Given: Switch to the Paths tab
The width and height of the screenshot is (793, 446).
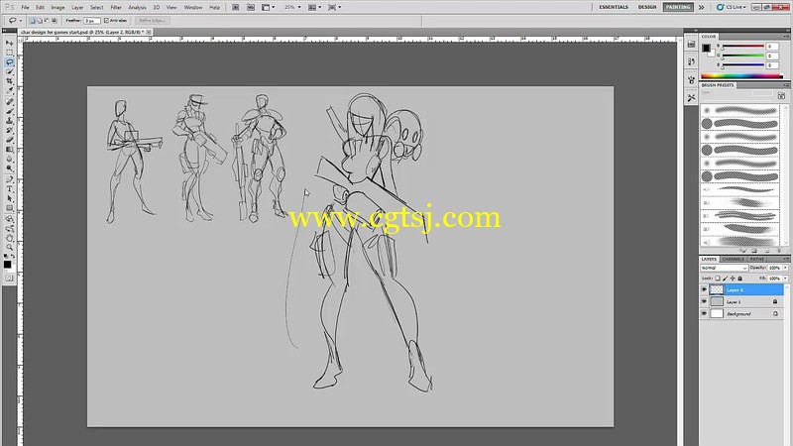Looking at the screenshot, I should [x=757, y=259].
